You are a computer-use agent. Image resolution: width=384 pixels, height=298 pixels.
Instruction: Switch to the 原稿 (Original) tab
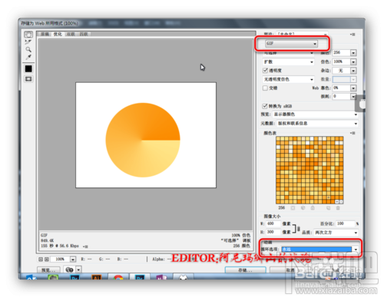click(45, 34)
